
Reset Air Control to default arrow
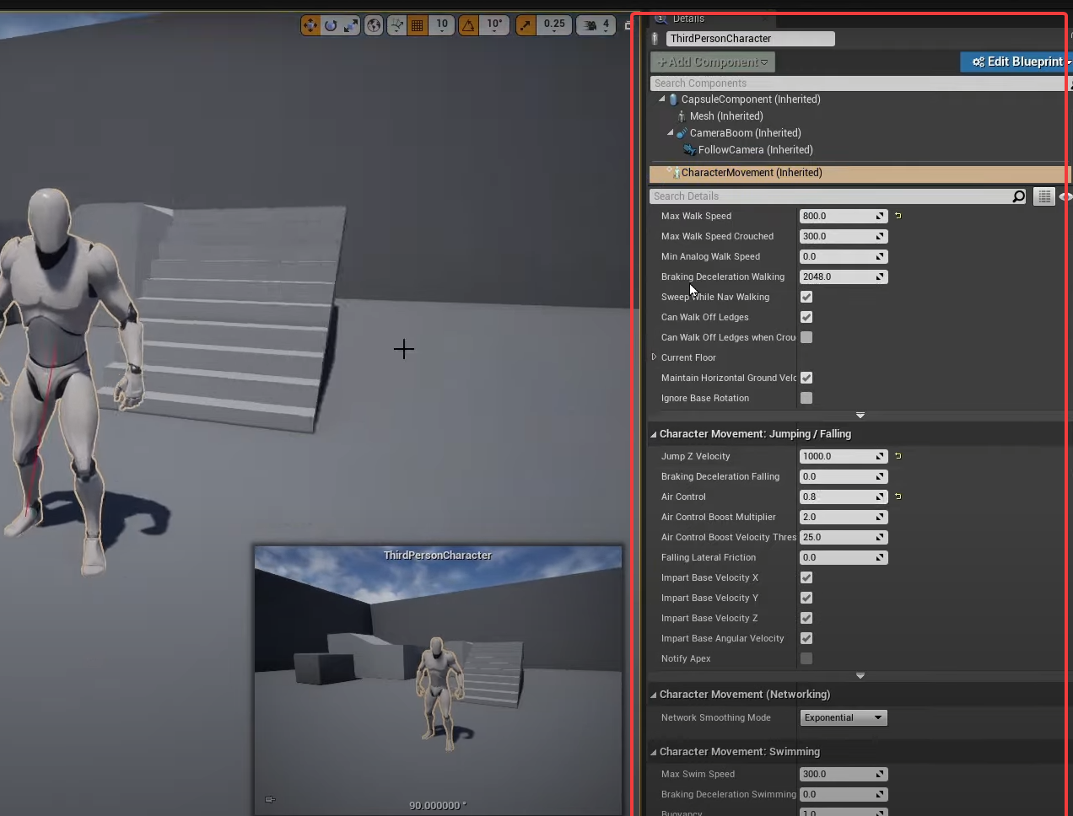point(898,497)
